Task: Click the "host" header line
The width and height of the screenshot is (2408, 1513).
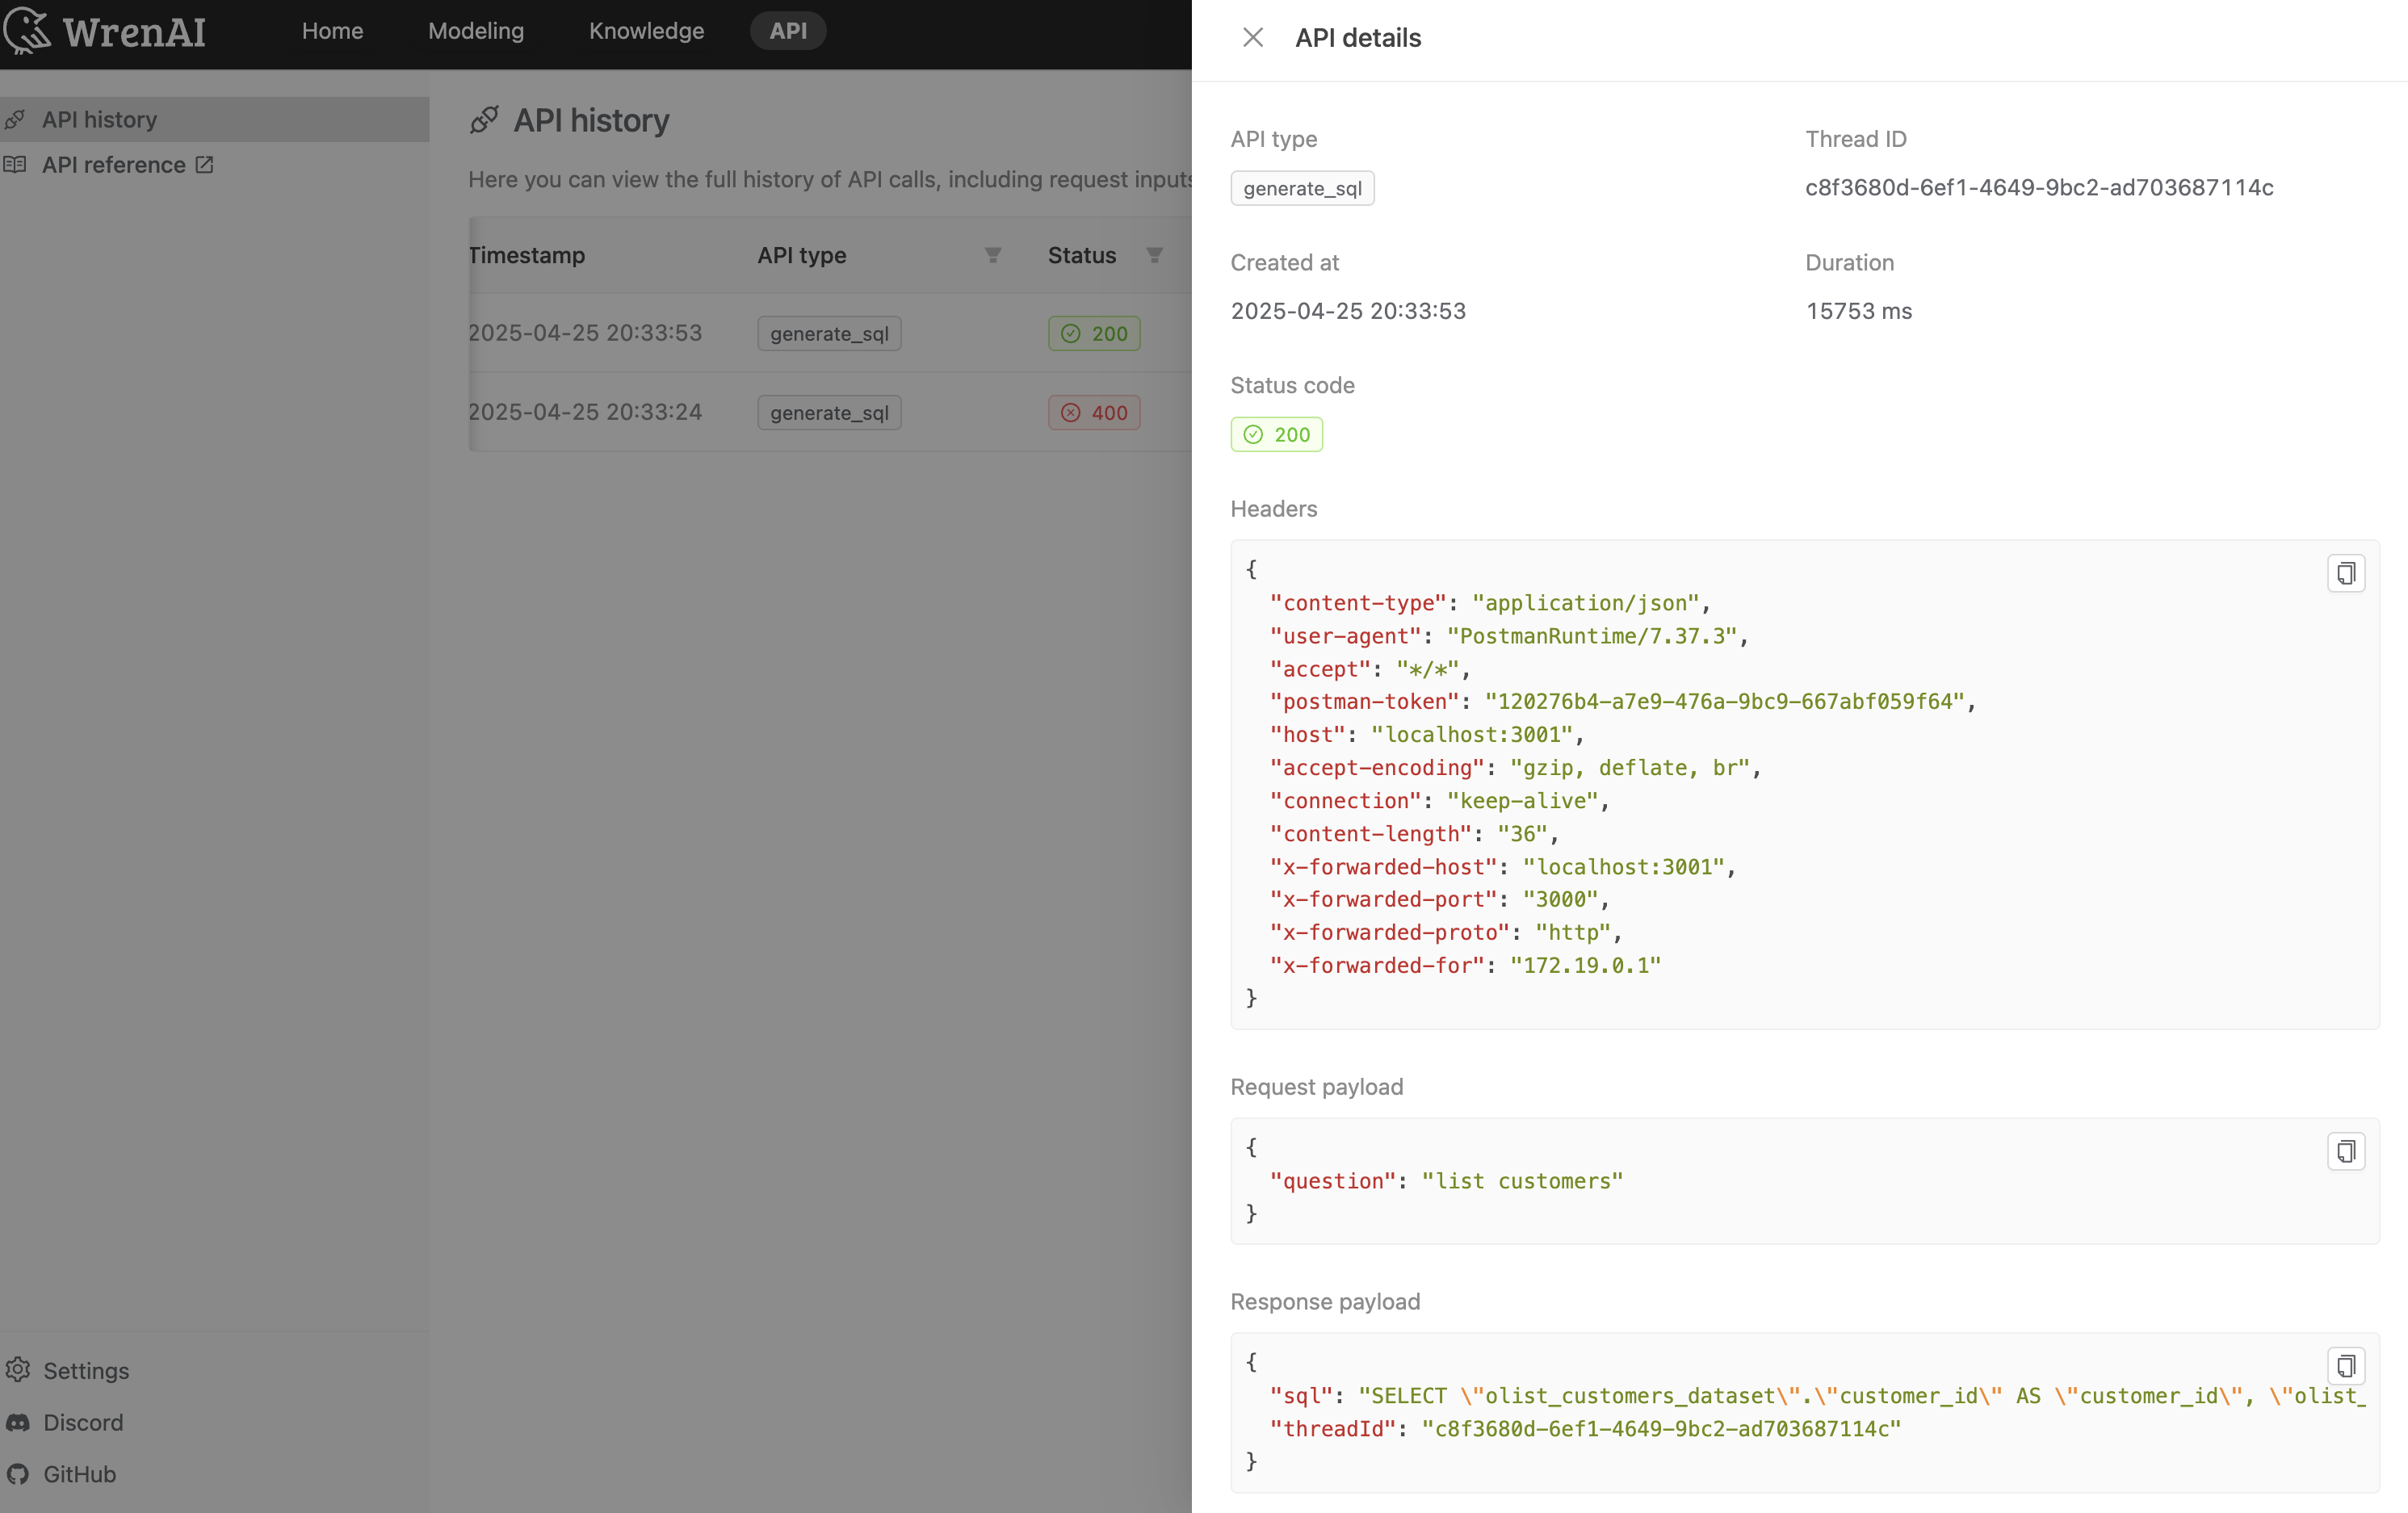Action: click(x=1427, y=734)
